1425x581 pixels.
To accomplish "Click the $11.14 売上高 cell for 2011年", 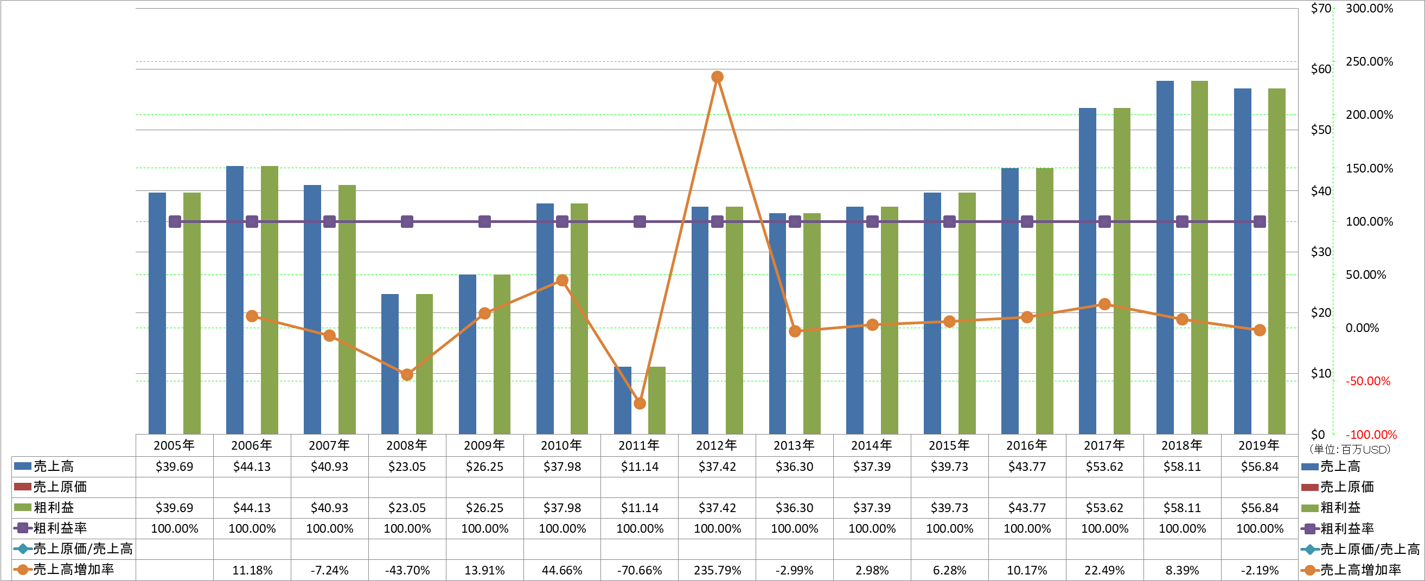I will 640,467.
